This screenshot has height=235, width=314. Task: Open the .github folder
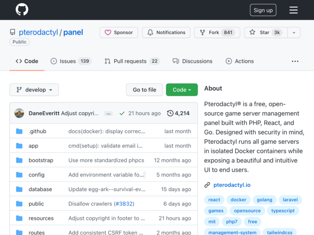point(37,131)
